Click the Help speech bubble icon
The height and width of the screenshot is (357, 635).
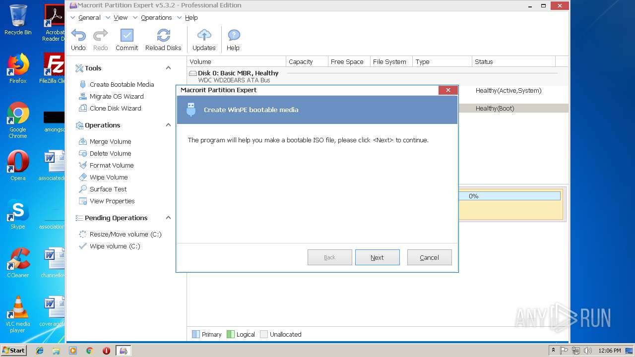(233, 35)
